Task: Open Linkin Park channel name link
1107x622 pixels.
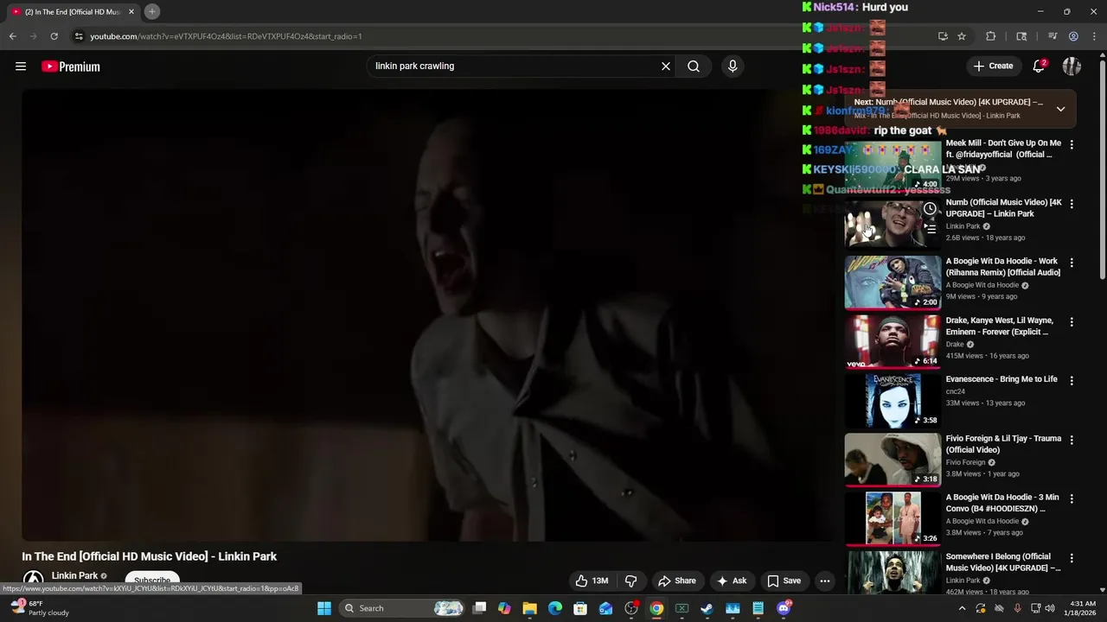Action: (74, 576)
